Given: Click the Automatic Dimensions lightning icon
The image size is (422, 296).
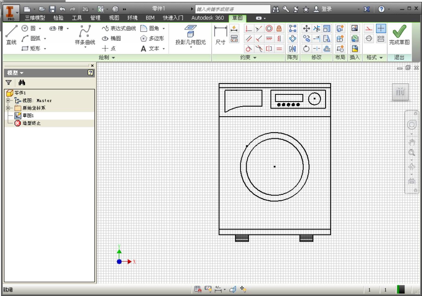Looking at the screenshot, I should (234, 28).
